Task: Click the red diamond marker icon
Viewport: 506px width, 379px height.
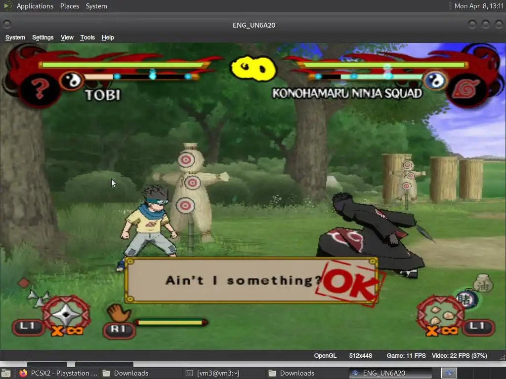Action: click(24, 283)
